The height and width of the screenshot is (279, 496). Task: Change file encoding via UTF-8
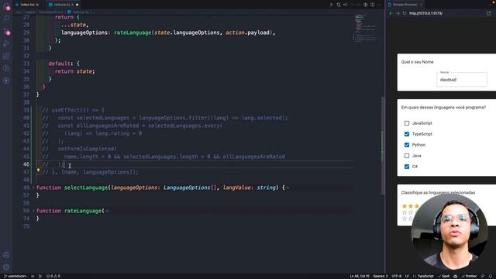click(396, 276)
